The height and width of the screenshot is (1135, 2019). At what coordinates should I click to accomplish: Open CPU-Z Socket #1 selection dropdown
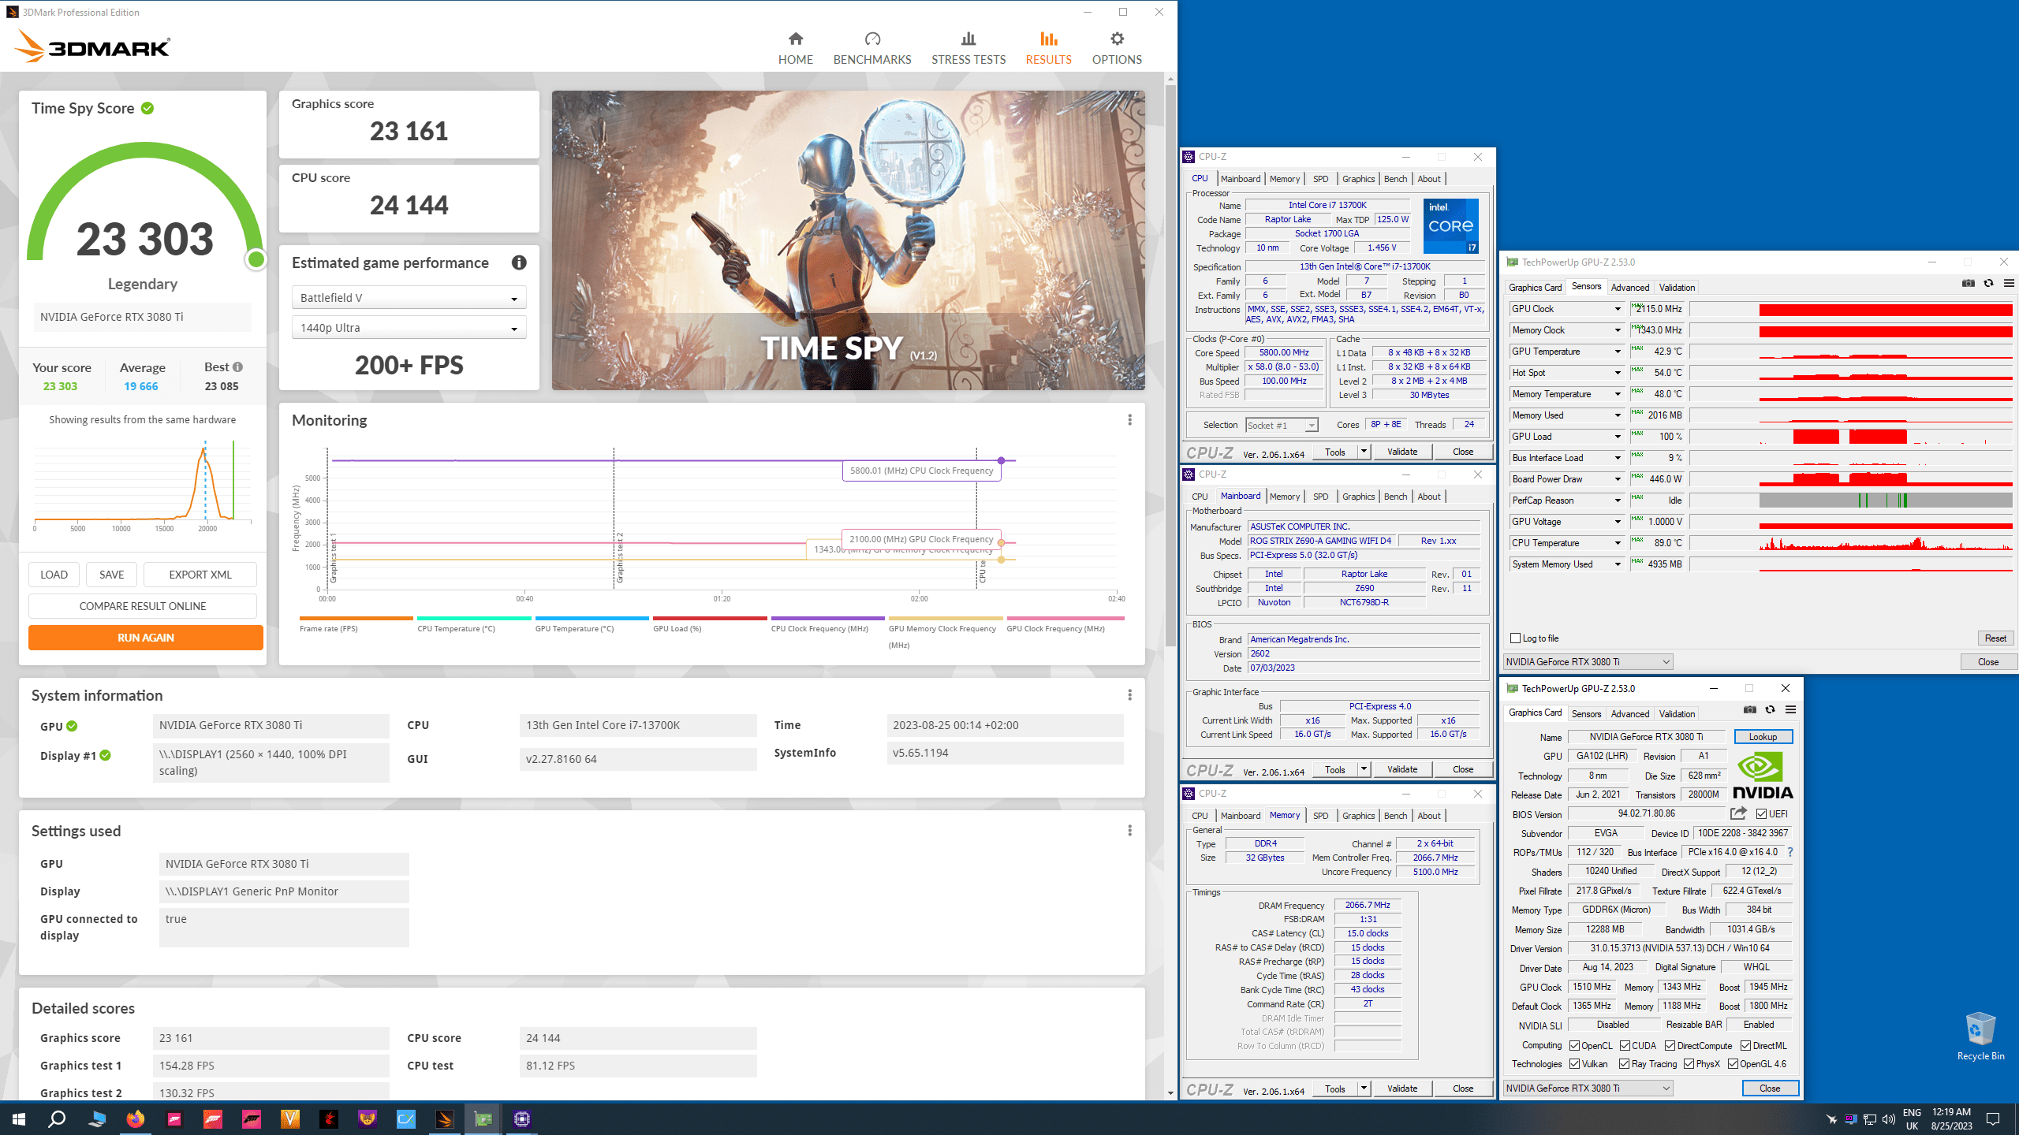tap(1282, 425)
